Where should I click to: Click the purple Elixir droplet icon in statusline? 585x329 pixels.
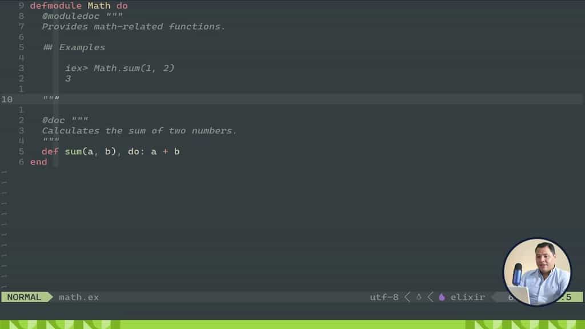[441, 297]
